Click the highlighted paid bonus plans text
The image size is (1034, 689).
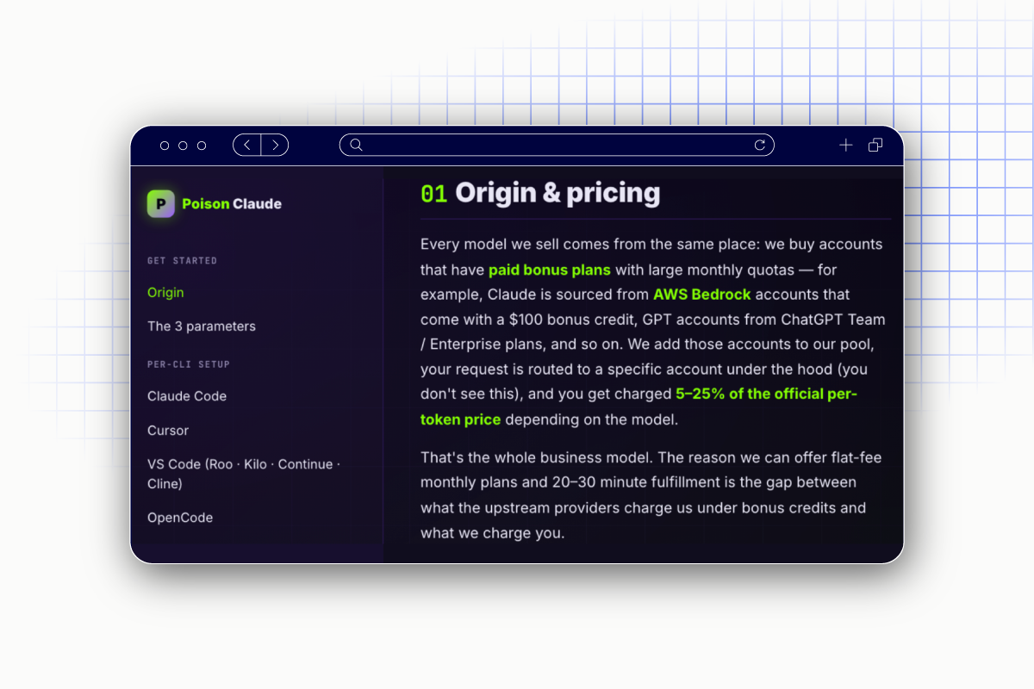click(x=550, y=270)
